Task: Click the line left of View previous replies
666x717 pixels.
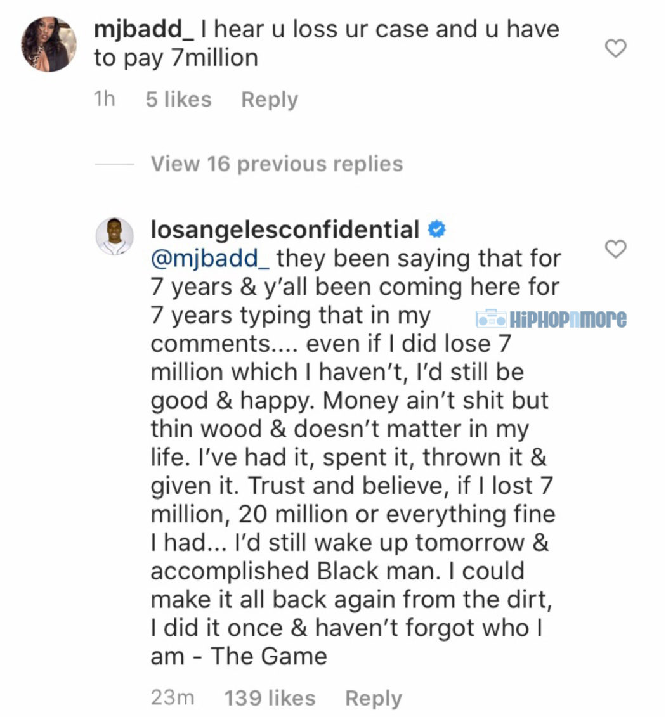Action: tap(114, 164)
